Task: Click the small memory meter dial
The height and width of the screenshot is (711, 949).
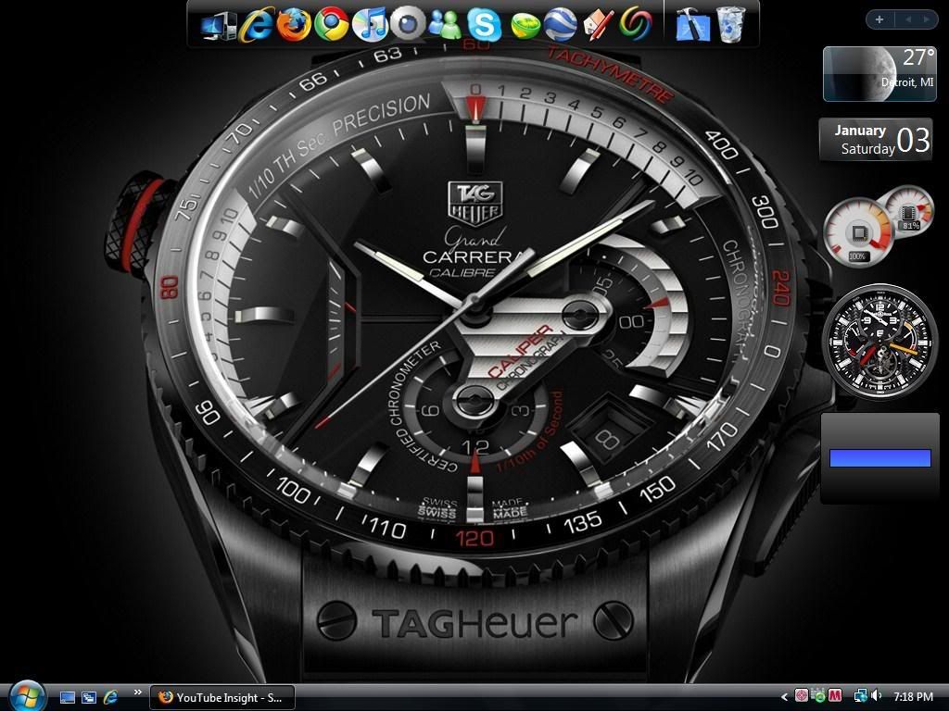Action: coord(908,212)
